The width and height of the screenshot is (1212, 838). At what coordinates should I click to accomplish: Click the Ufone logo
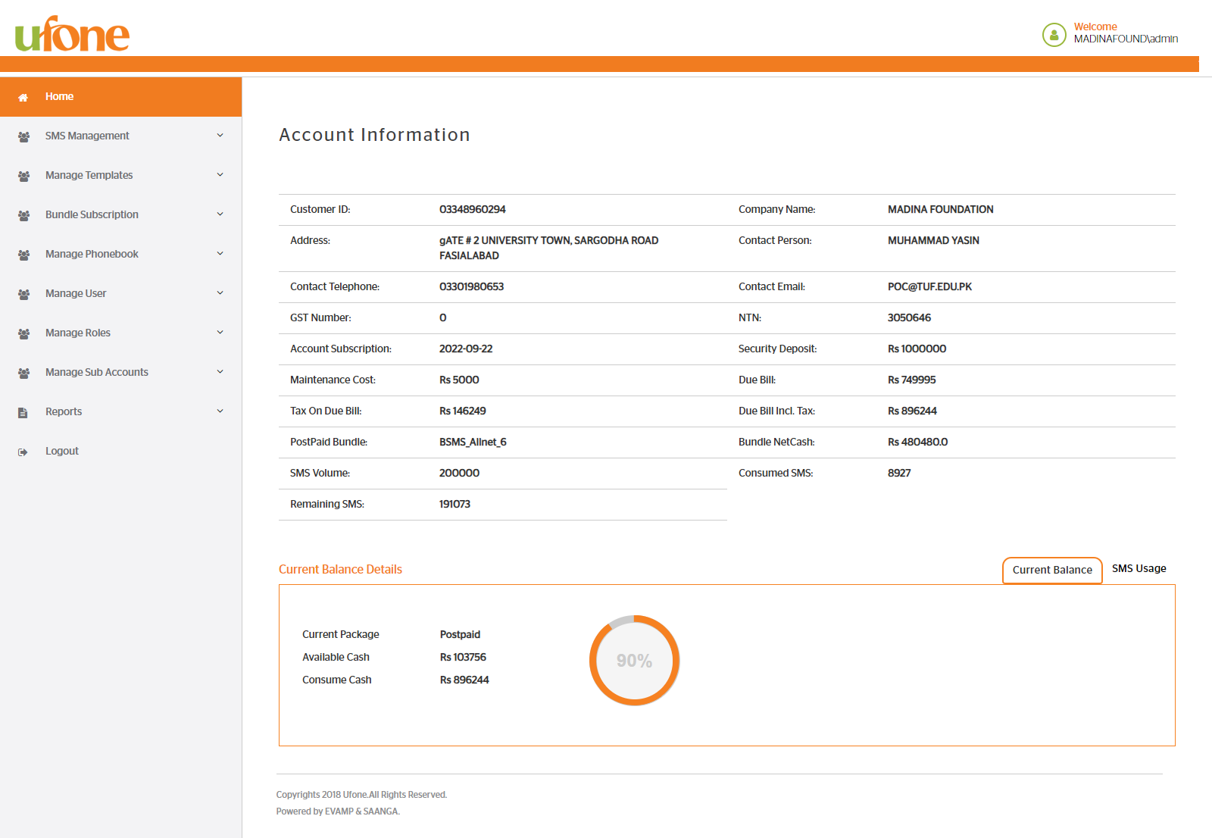pos(72,34)
